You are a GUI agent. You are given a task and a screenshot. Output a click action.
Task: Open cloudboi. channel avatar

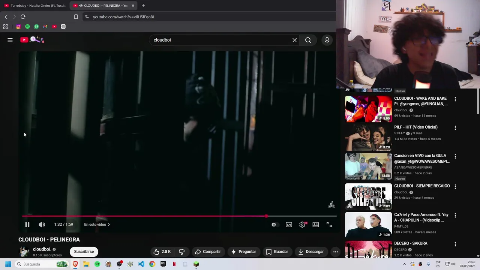pos(24,252)
